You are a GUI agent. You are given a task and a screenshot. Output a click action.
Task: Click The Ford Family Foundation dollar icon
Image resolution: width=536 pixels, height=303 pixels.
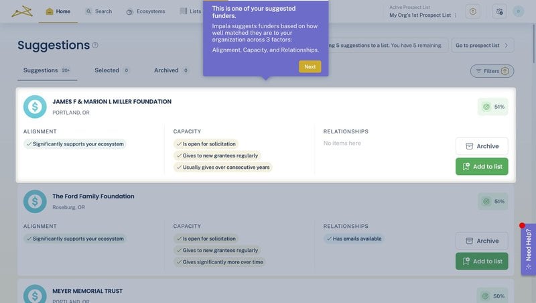click(x=35, y=201)
